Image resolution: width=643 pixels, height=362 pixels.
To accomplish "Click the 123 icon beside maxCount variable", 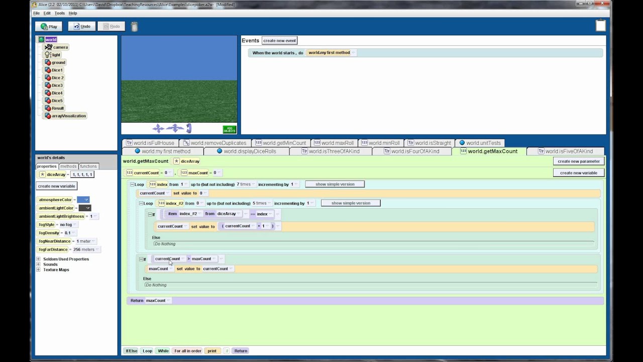I will point(184,172).
